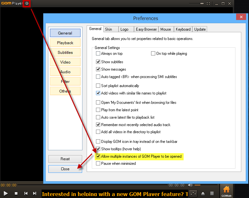
Task: Uncheck Show messages
Action: pos(98,69)
